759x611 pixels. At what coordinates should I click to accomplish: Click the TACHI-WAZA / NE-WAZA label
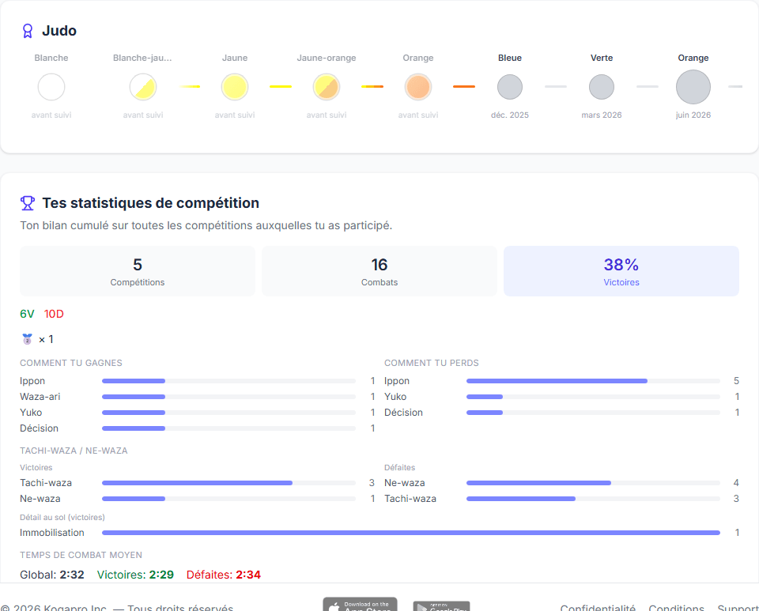(x=74, y=451)
